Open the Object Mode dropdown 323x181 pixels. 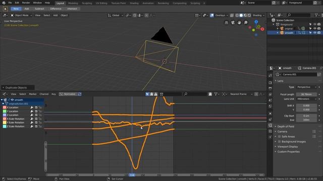(x=21, y=16)
